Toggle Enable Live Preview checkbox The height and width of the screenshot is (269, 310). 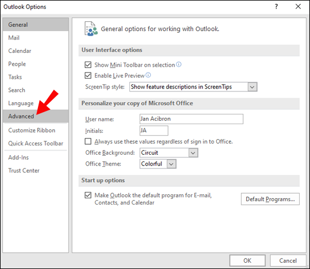88,75
